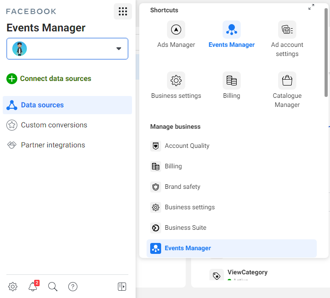
Task: Click the account avatar thumbnail
Action: click(x=20, y=49)
